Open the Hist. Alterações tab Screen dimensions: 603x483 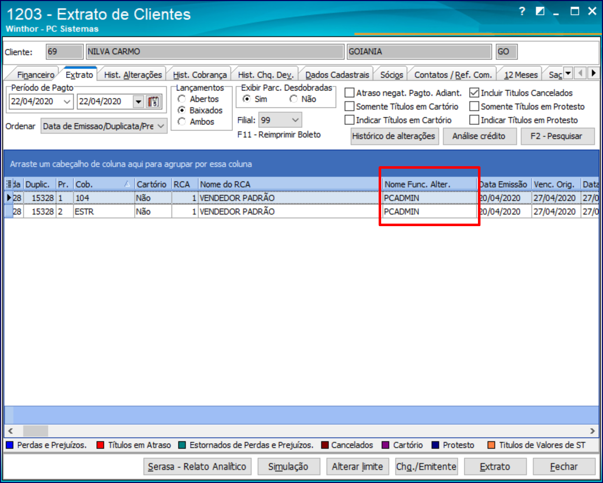(x=133, y=75)
